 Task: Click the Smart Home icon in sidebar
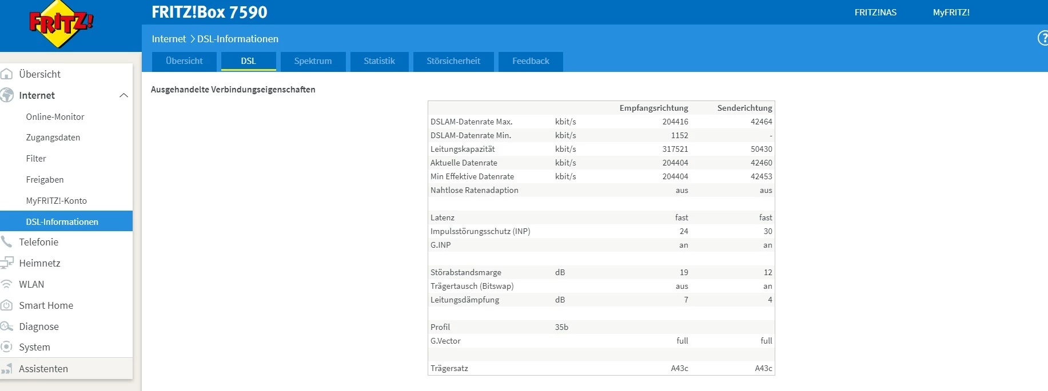(x=7, y=305)
